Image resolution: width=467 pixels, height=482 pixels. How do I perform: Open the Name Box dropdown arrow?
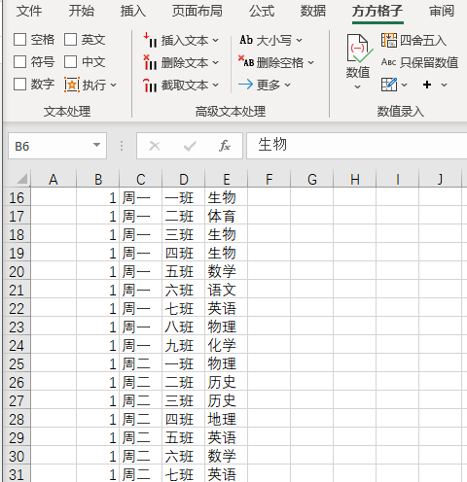(96, 145)
